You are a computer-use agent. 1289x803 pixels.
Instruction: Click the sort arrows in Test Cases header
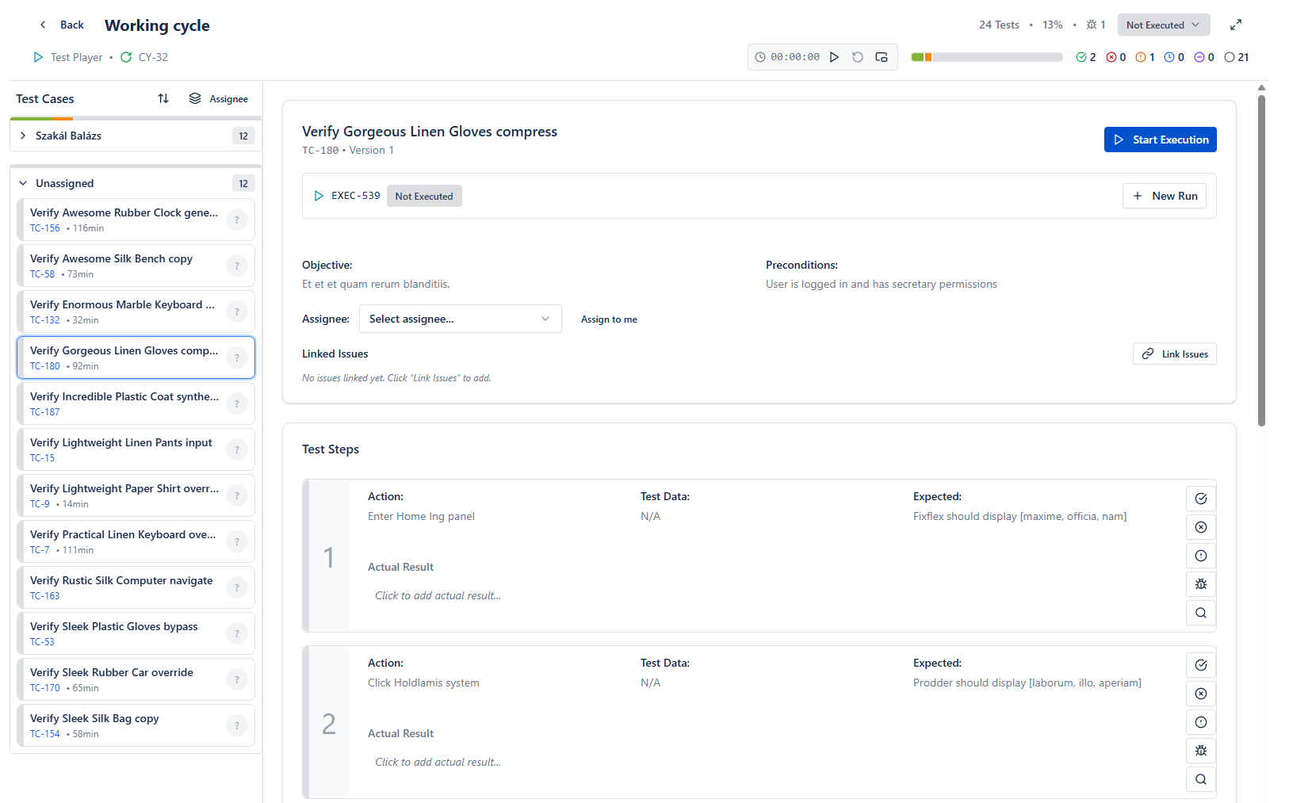pos(163,98)
